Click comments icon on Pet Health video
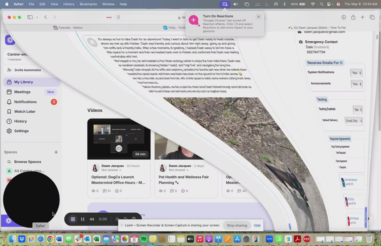Viewport: 381px width, 246px height. (x=173, y=191)
